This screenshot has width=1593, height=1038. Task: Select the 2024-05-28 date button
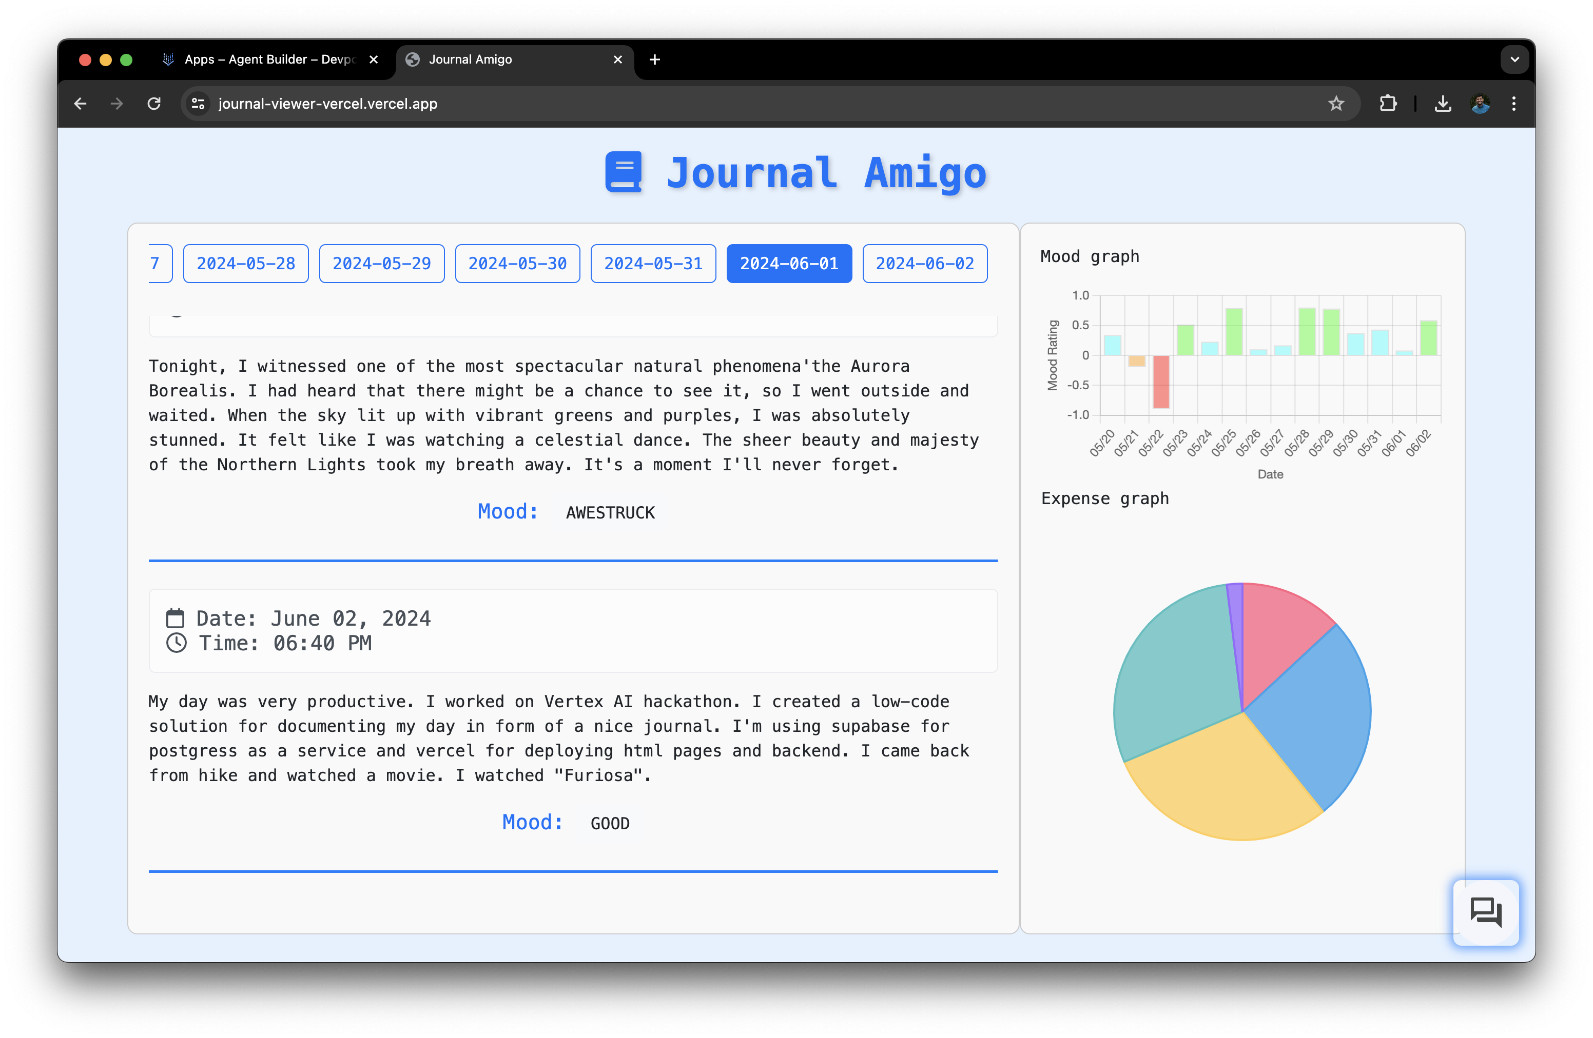(x=246, y=264)
